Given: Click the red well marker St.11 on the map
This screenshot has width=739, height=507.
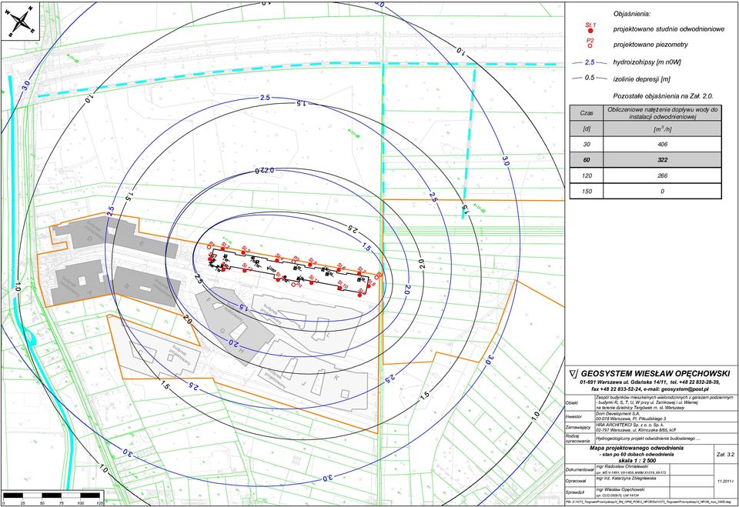Looking at the screenshot, I should 312,282.
